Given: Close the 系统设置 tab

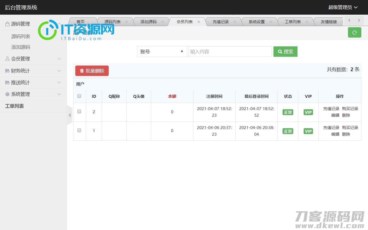Looking at the screenshot, I should point(271,22).
